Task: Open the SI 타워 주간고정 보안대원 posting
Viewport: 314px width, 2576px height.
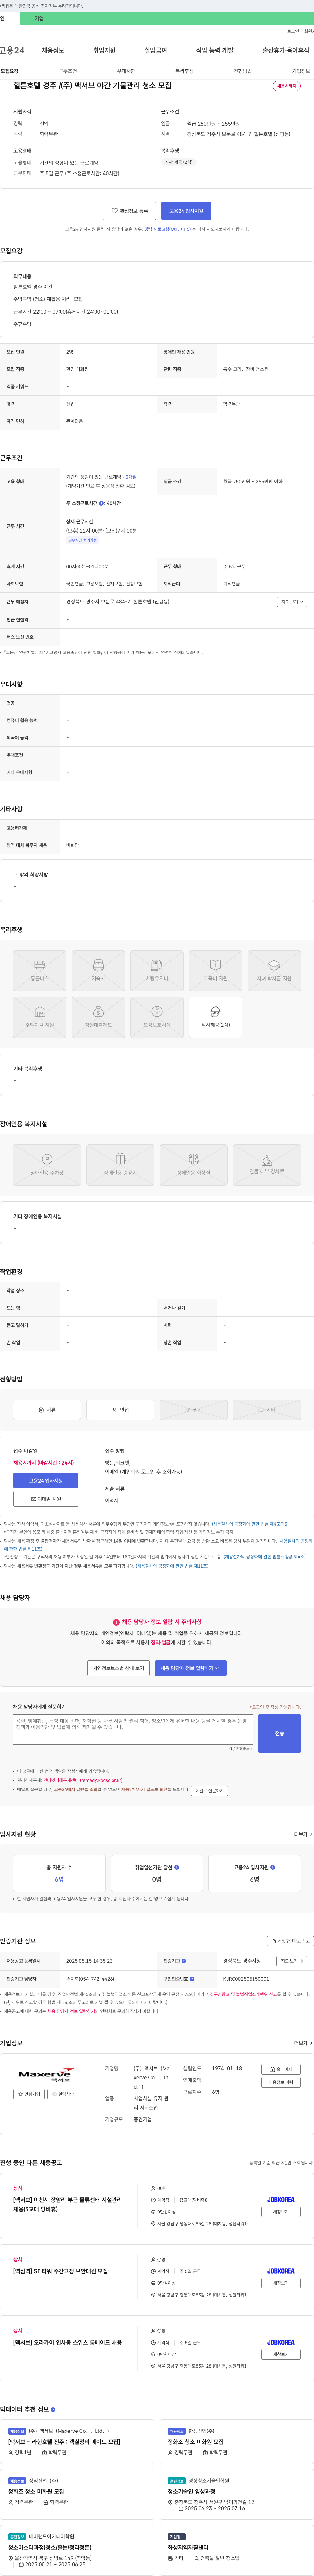Action: click(x=60, y=2271)
